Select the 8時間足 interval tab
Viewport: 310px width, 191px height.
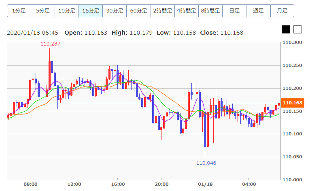(x=210, y=11)
